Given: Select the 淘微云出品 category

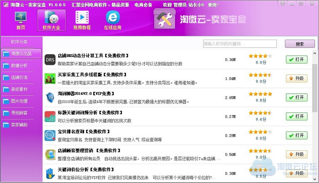Looking at the screenshot, I should coord(21,54).
